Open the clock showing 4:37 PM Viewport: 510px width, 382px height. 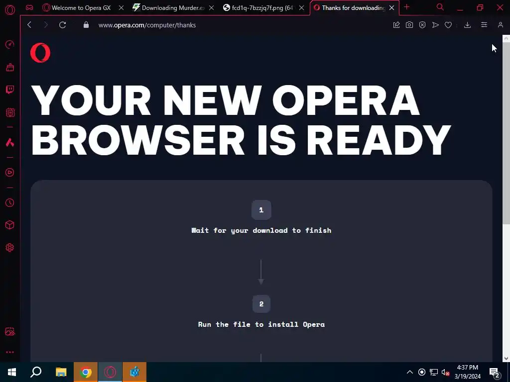467,372
